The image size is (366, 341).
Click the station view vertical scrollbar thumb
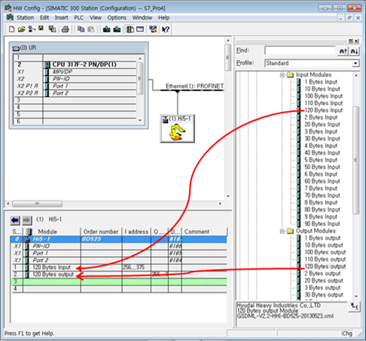[227, 58]
